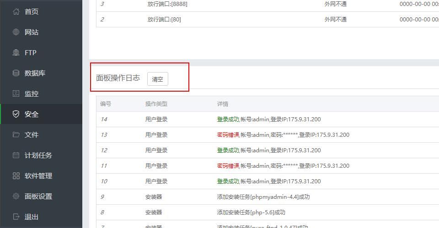Click log number 13
Viewport: 439px width, 228px height.
104,135
